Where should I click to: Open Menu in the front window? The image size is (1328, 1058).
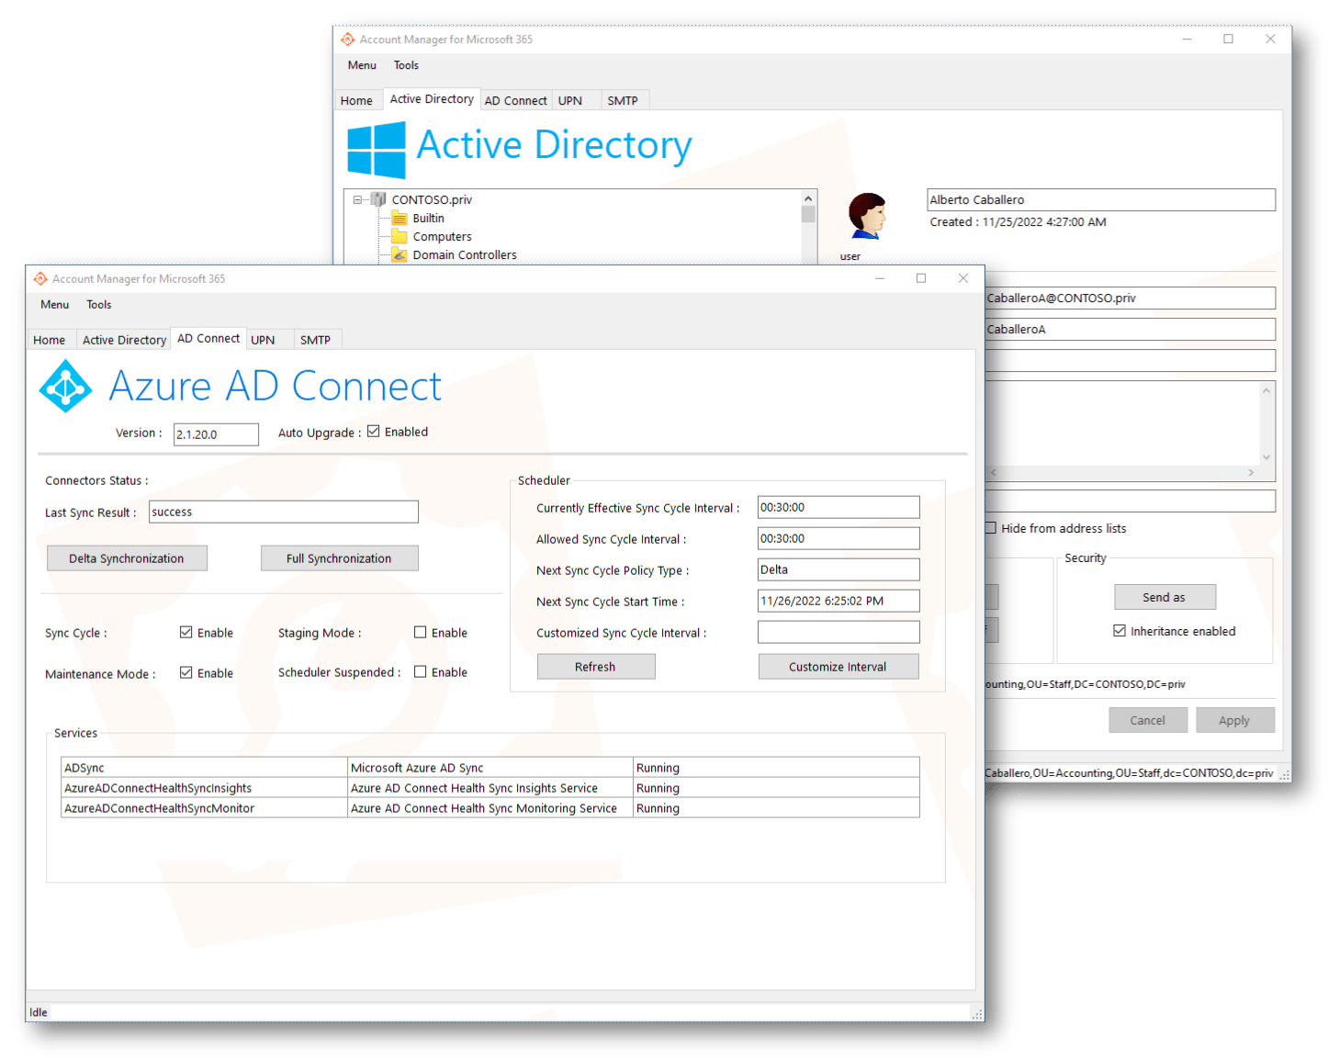coord(55,305)
